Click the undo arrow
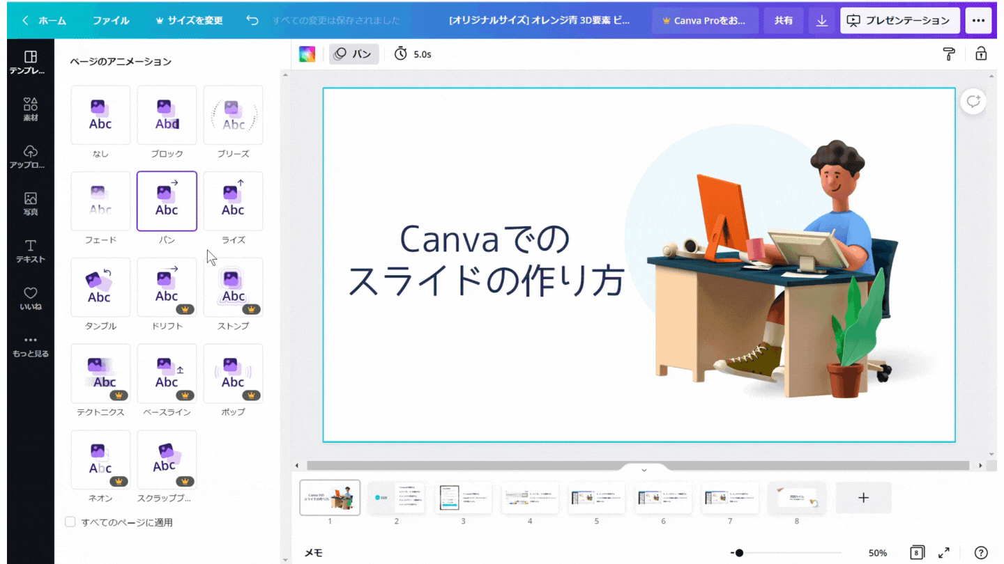1004x564 pixels. [252, 20]
